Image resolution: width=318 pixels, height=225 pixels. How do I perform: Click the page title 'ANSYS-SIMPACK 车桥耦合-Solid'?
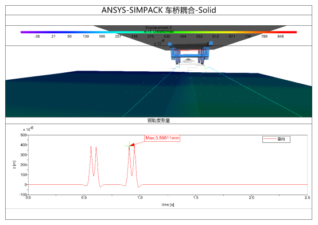[158, 10]
